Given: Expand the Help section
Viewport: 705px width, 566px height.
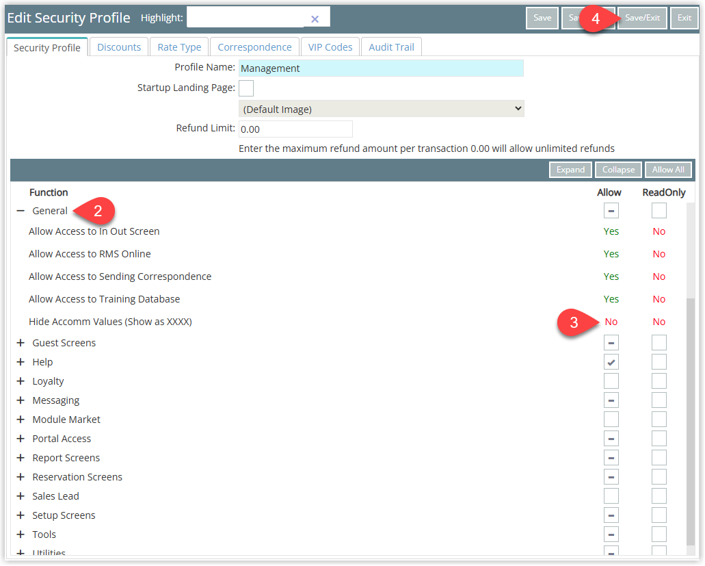Looking at the screenshot, I should (21, 362).
